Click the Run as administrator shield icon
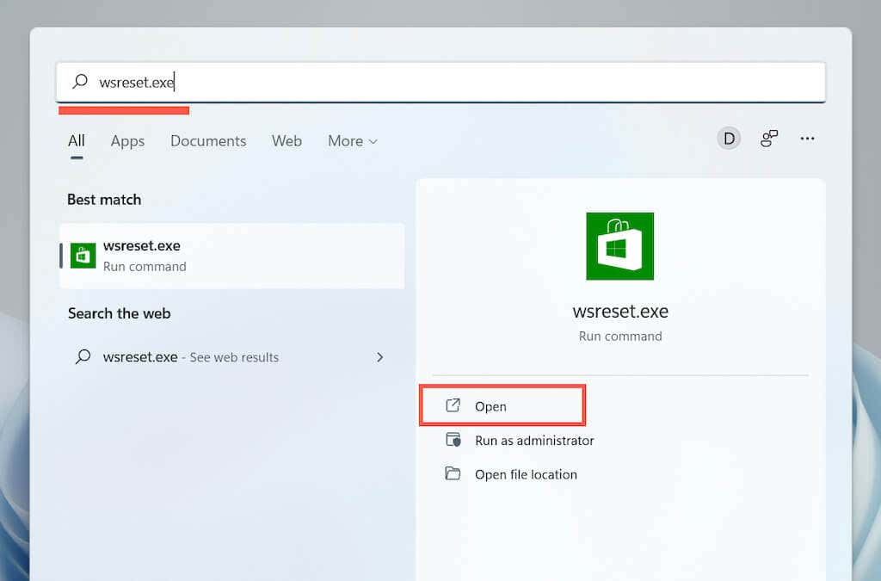 tap(453, 439)
